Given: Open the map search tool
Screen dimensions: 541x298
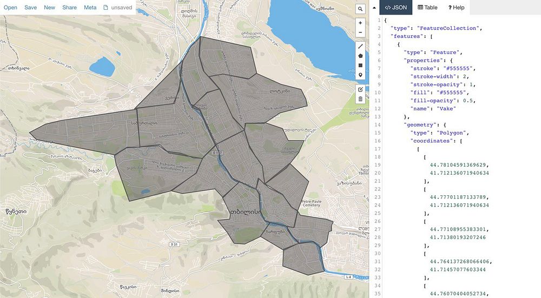Looking at the screenshot, I should (x=360, y=9).
